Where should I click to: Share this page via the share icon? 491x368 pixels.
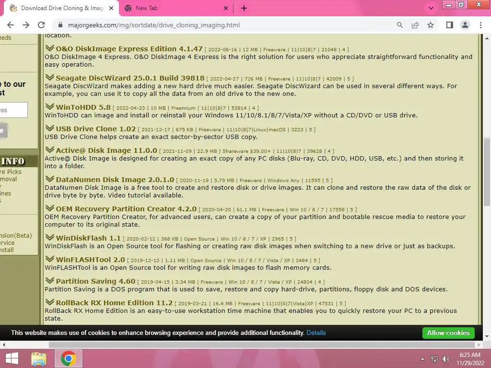point(415,25)
